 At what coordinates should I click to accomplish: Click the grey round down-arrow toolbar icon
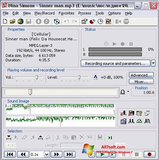point(38,21)
